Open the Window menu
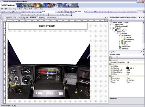145x107 pixels. [x=36, y=9]
